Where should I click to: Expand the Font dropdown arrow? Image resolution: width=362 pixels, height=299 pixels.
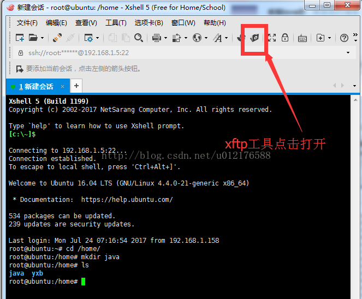click(226, 38)
